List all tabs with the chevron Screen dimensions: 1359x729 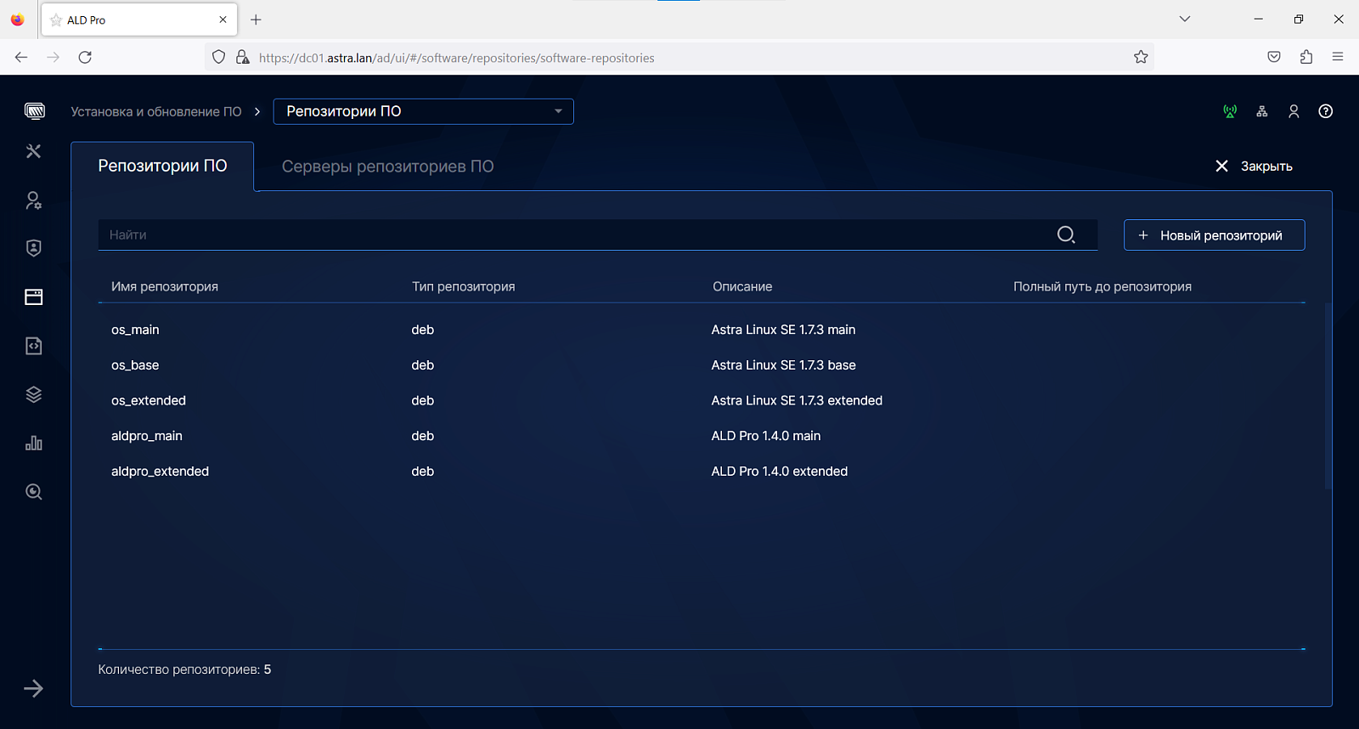1185,19
